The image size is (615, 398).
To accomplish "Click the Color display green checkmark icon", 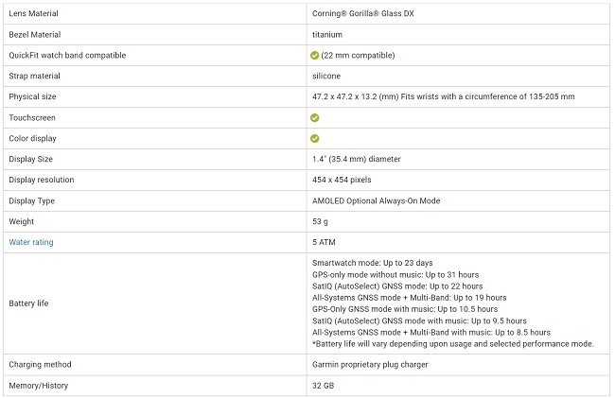I will click(x=315, y=139).
